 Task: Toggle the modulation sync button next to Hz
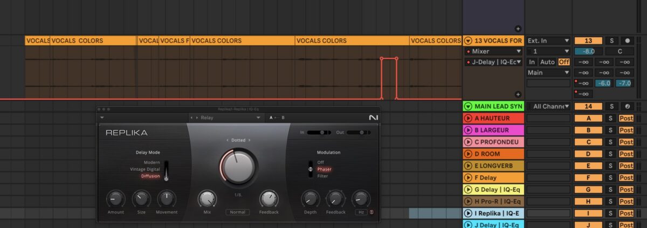pos(373,212)
